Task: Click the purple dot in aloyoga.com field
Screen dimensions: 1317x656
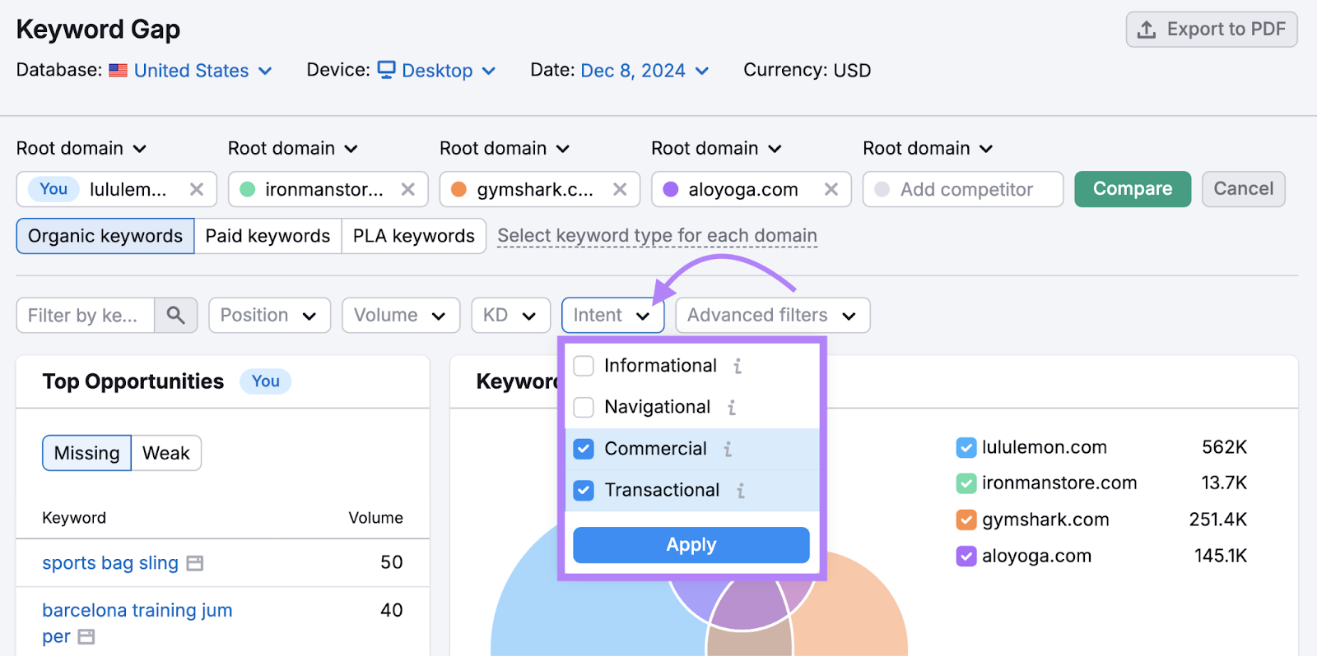Action: pyautogui.click(x=671, y=189)
